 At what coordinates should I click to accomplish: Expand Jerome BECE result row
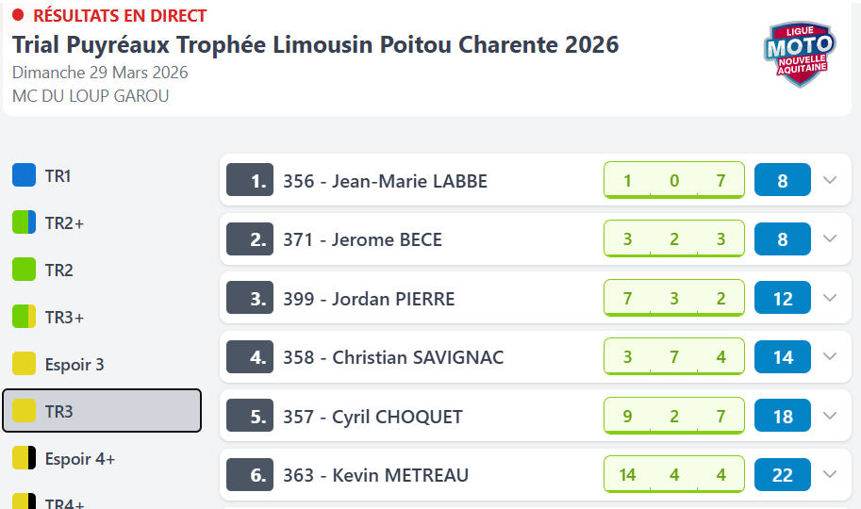pos(830,238)
